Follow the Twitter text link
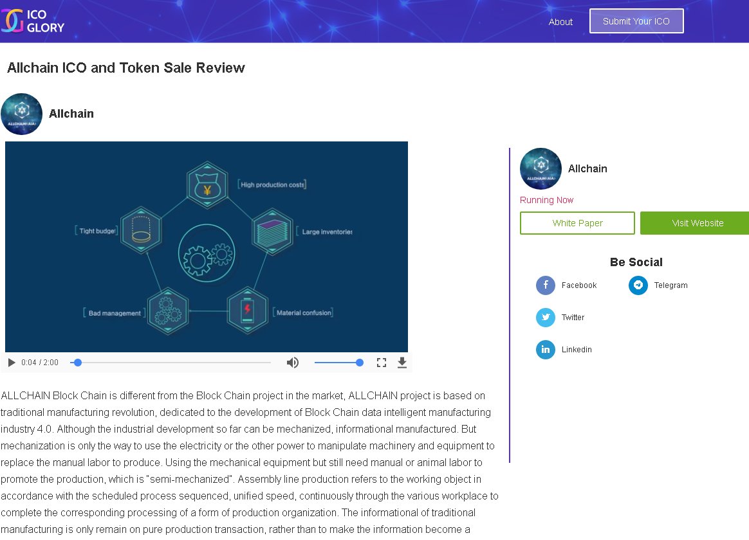The width and height of the screenshot is (749, 540). pyautogui.click(x=573, y=317)
